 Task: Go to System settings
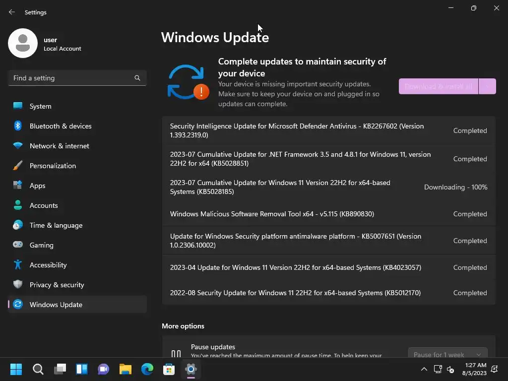[x=77, y=106]
